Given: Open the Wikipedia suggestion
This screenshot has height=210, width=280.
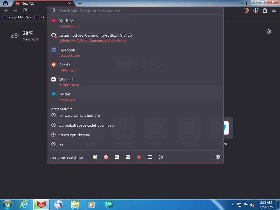Looking at the screenshot, I should pyautogui.click(x=135, y=82).
